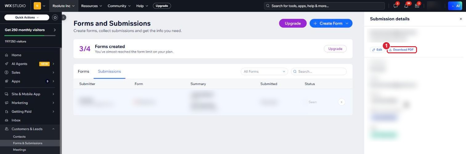Click the Status column header
The width and height of the screenshot is (466, 154).
310,84
